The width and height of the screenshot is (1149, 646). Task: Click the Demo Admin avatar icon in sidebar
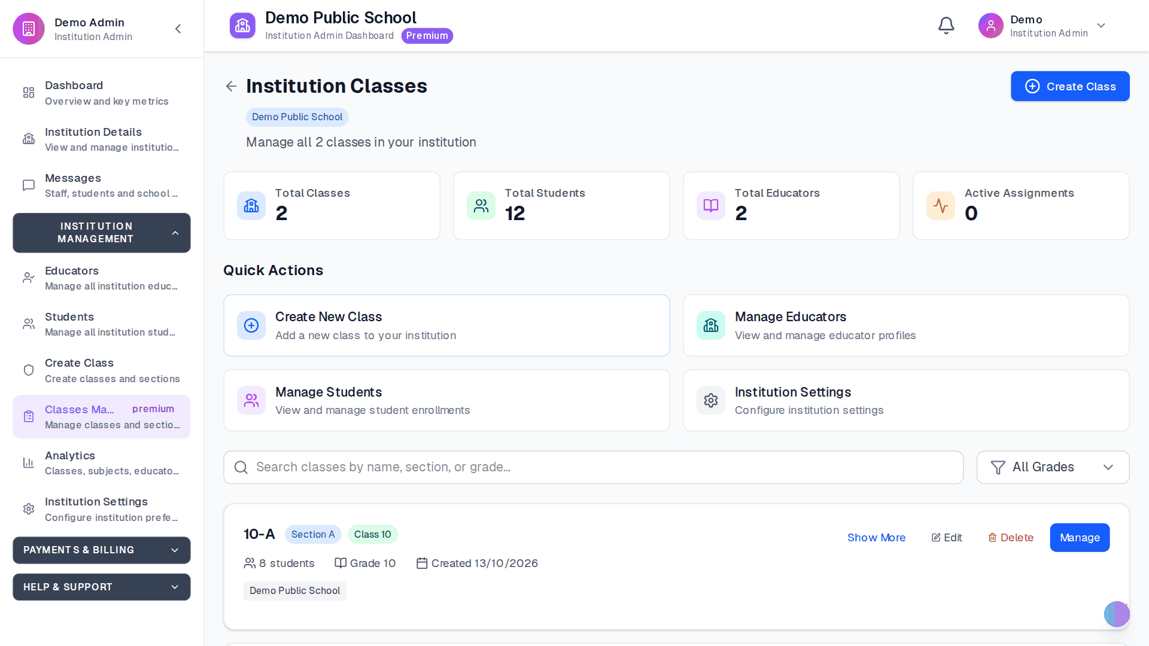pyautogui.click(x=29, y=29)
